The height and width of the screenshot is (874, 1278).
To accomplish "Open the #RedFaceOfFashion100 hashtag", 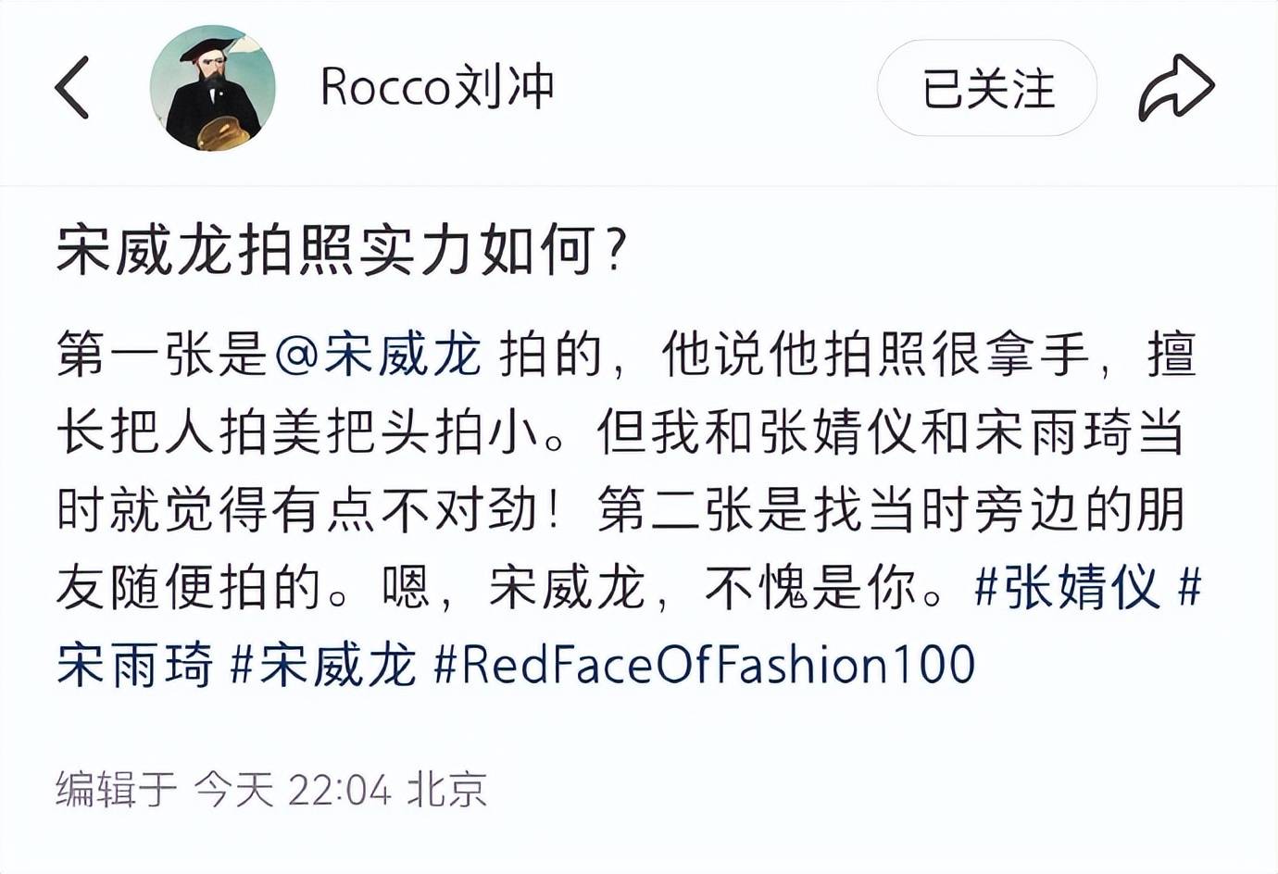I will 704,665.
